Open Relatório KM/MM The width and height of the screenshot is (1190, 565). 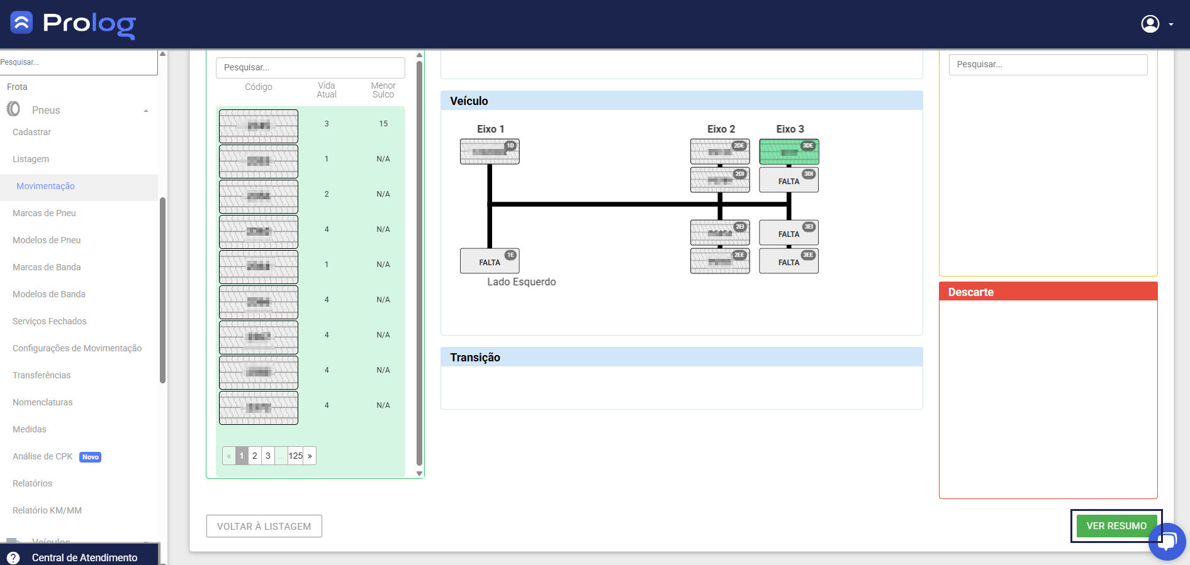47,510
